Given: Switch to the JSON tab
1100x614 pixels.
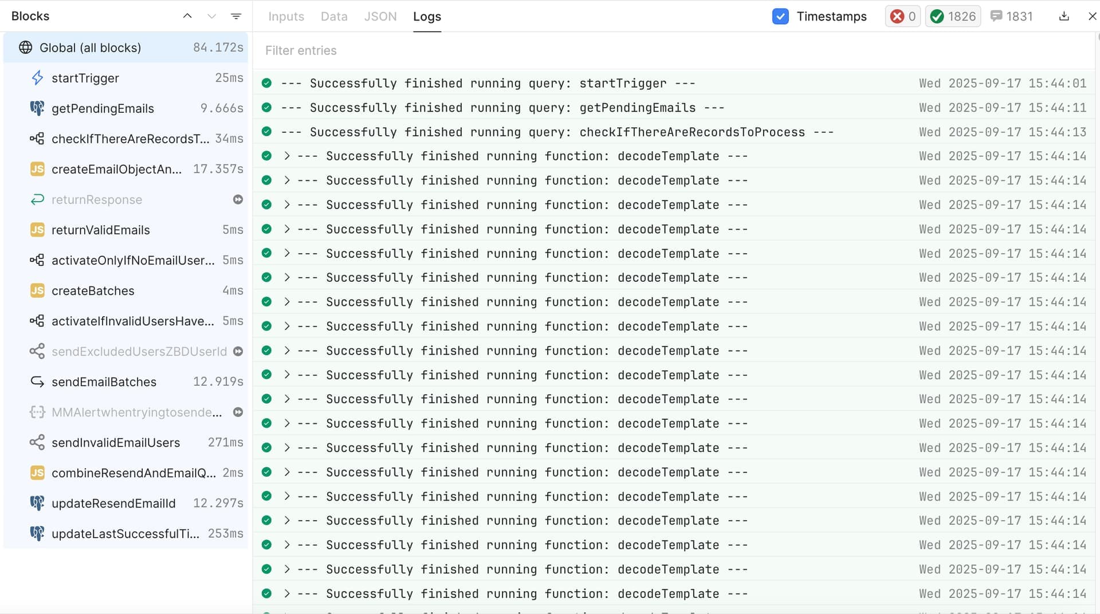Looking at the screenshot, I should [x=380, y=16].
